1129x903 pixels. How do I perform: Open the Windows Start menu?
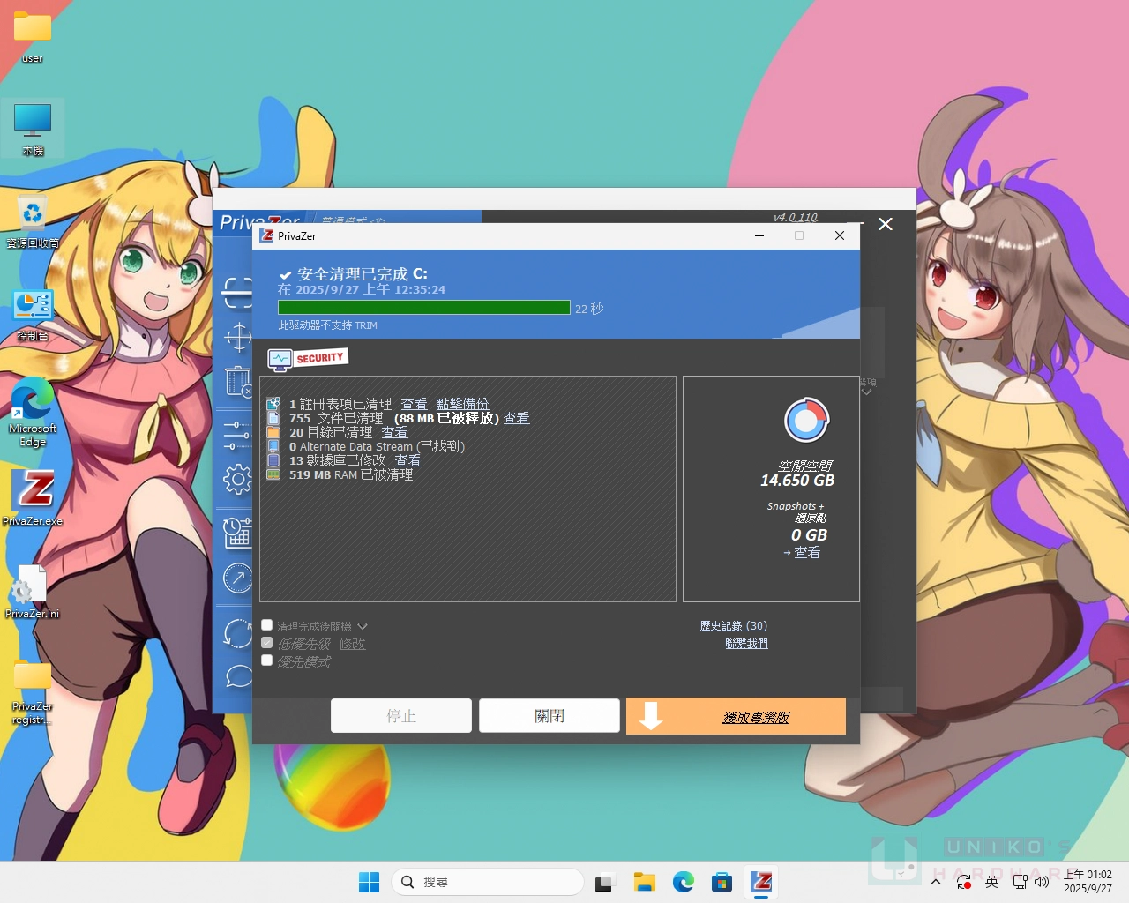point(369,882)
